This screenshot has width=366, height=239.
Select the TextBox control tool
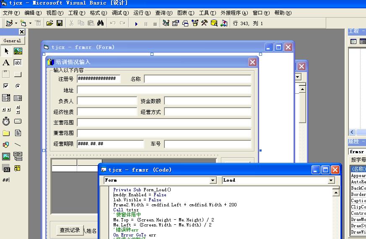[x=18, y=63]
